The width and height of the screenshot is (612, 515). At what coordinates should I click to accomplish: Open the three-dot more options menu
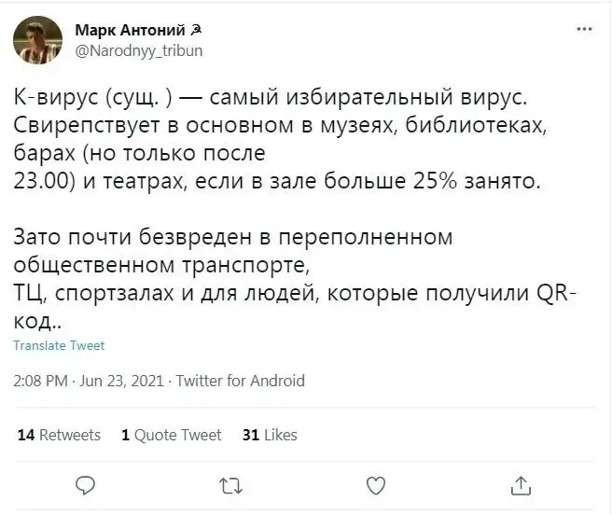[585, 29]
